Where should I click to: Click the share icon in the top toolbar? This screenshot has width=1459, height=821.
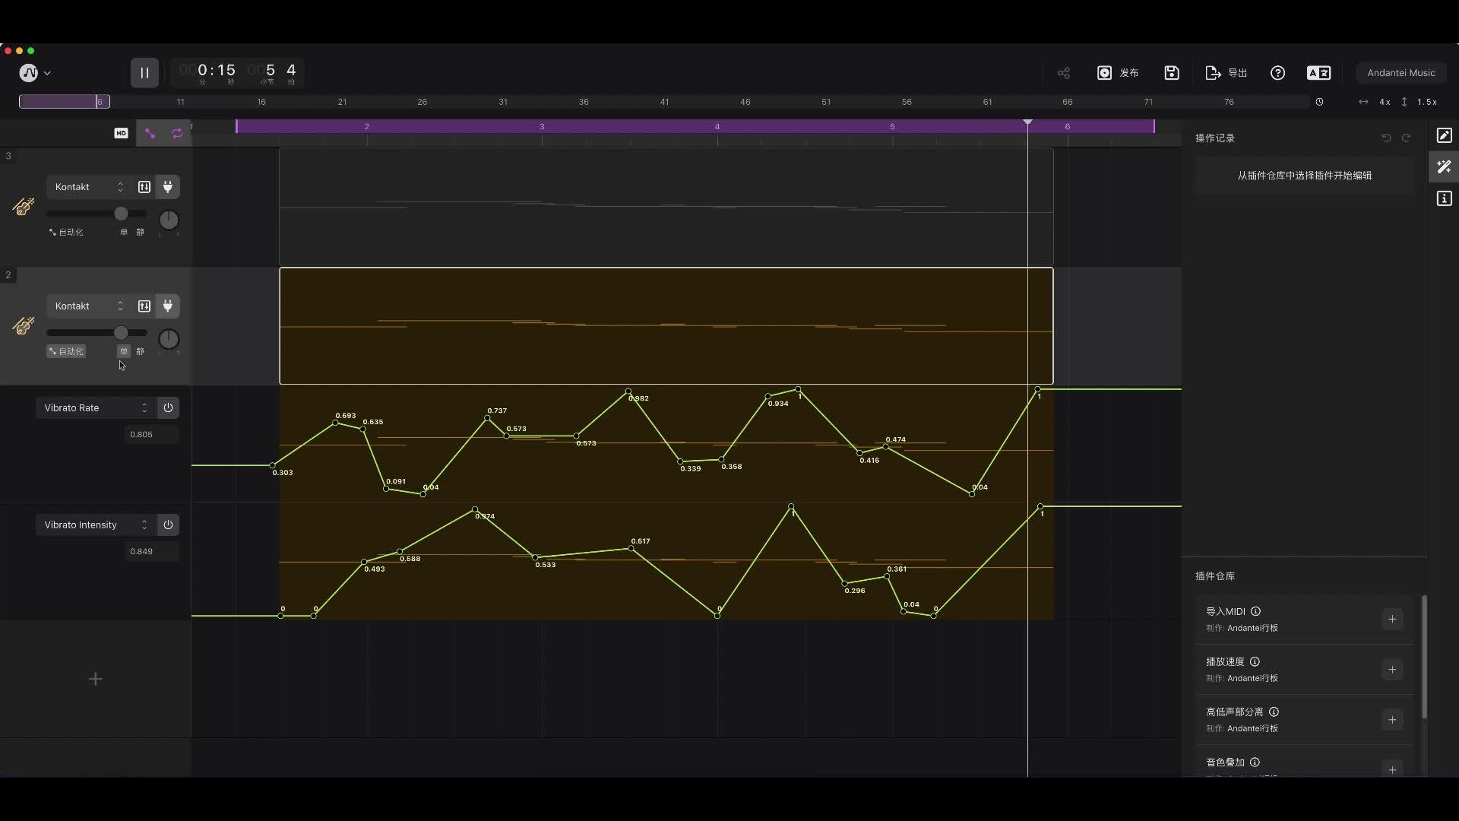(1063, 73)
